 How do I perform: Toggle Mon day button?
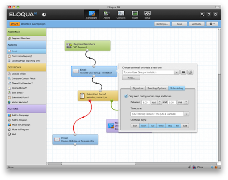pos(144,126)
